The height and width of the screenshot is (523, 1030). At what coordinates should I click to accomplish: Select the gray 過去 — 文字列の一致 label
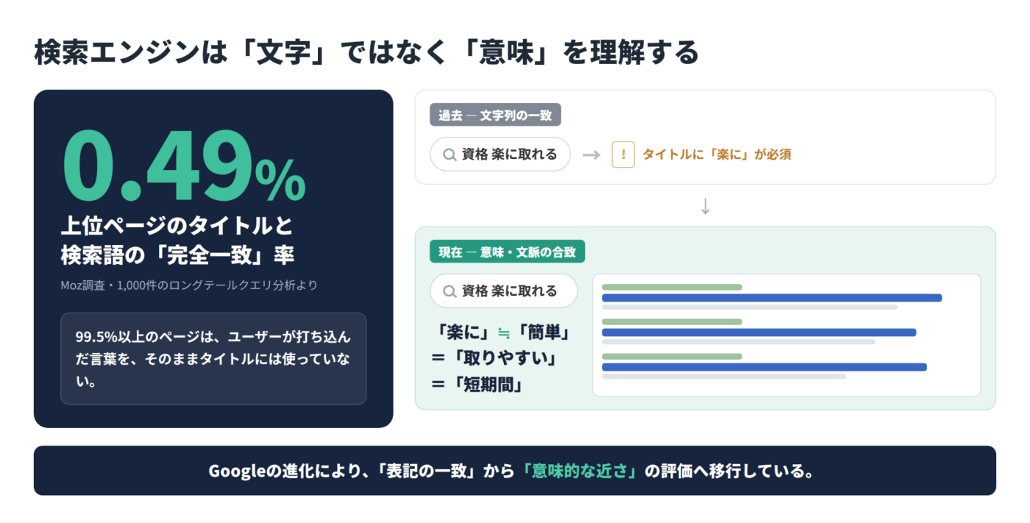tap(495, 115)
